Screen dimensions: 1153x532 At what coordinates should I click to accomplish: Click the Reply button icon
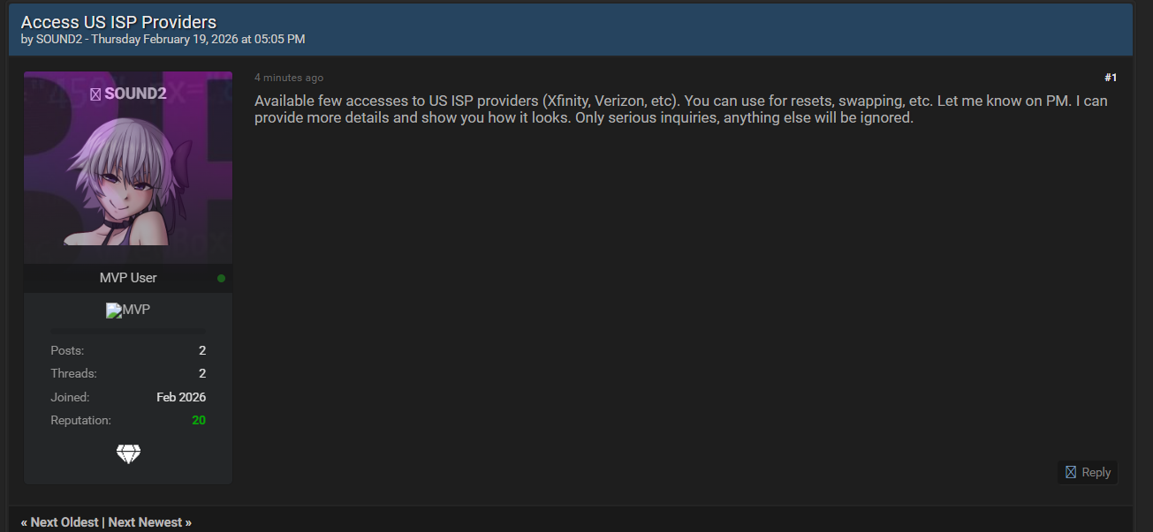1071,472
